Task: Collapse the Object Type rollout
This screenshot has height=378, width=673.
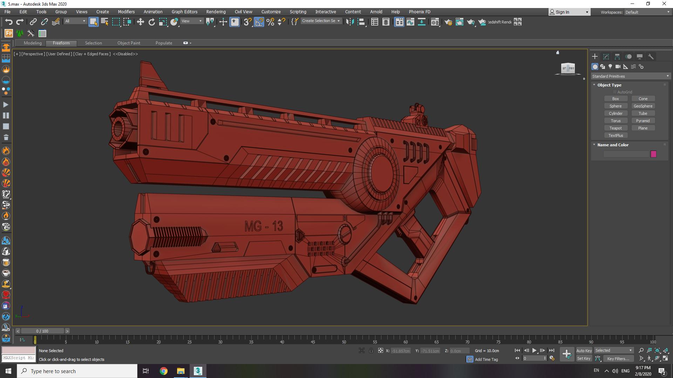Action: tap(609, 85)
